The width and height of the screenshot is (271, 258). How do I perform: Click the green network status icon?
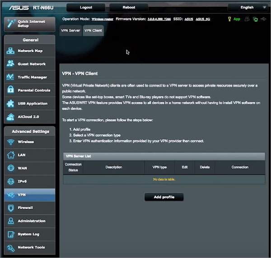click(x=256, y=19)
